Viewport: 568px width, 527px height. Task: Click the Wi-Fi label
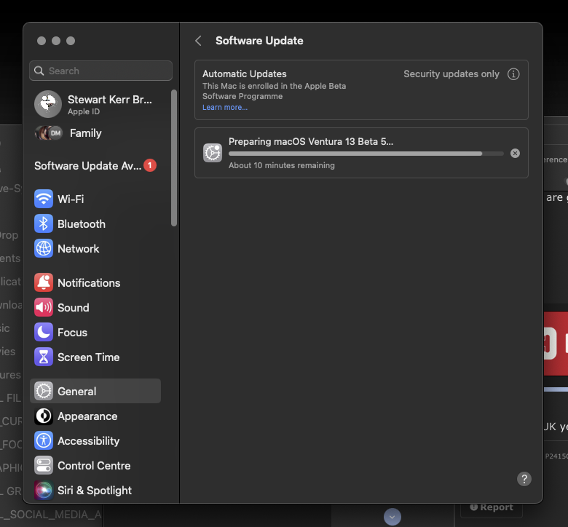pos(71,199)
